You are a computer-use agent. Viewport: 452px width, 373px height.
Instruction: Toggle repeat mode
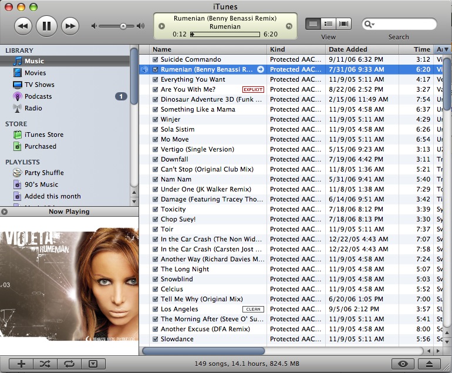[69, 364]
